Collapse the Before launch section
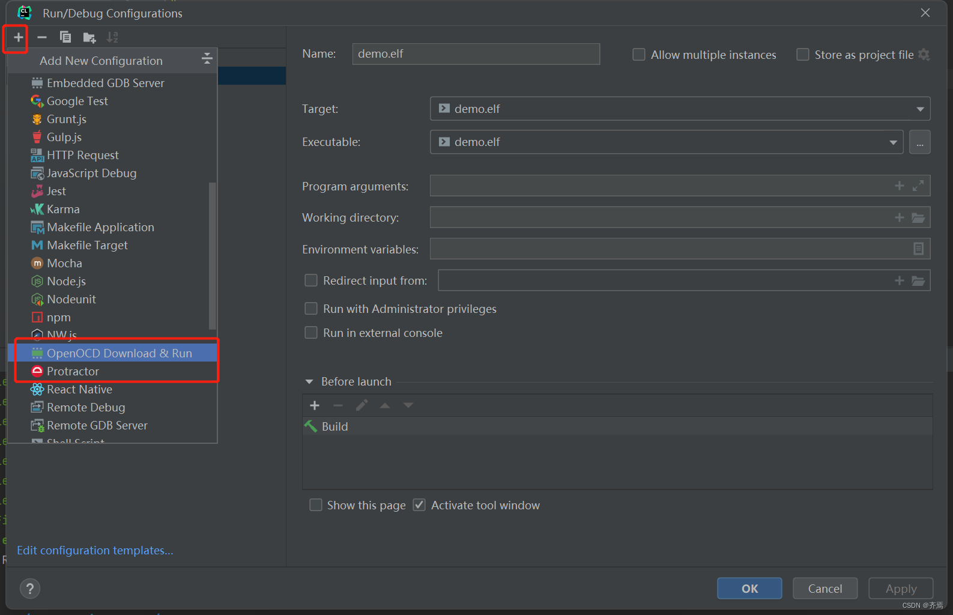 [x=309, y=382]
